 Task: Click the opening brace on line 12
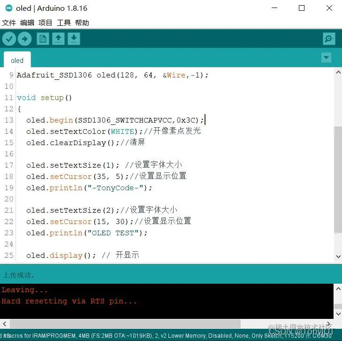point(19,108)
